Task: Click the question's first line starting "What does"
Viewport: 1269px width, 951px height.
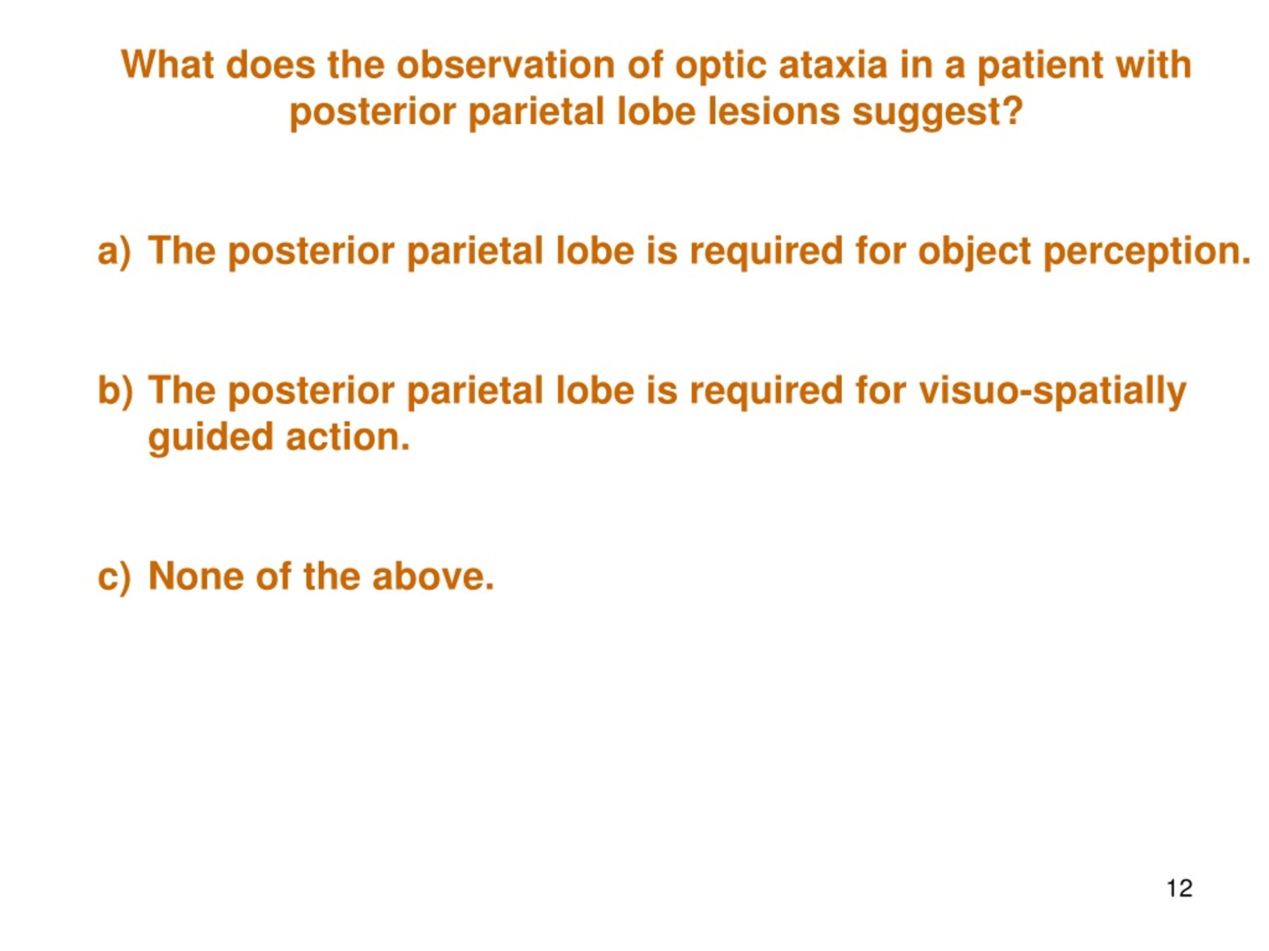Action: click(x=656, y=65)
